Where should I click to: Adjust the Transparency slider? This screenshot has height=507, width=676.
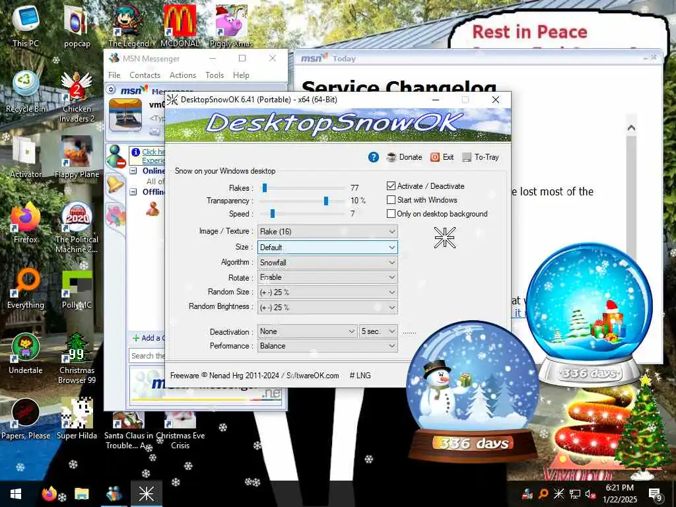(326, 201)
